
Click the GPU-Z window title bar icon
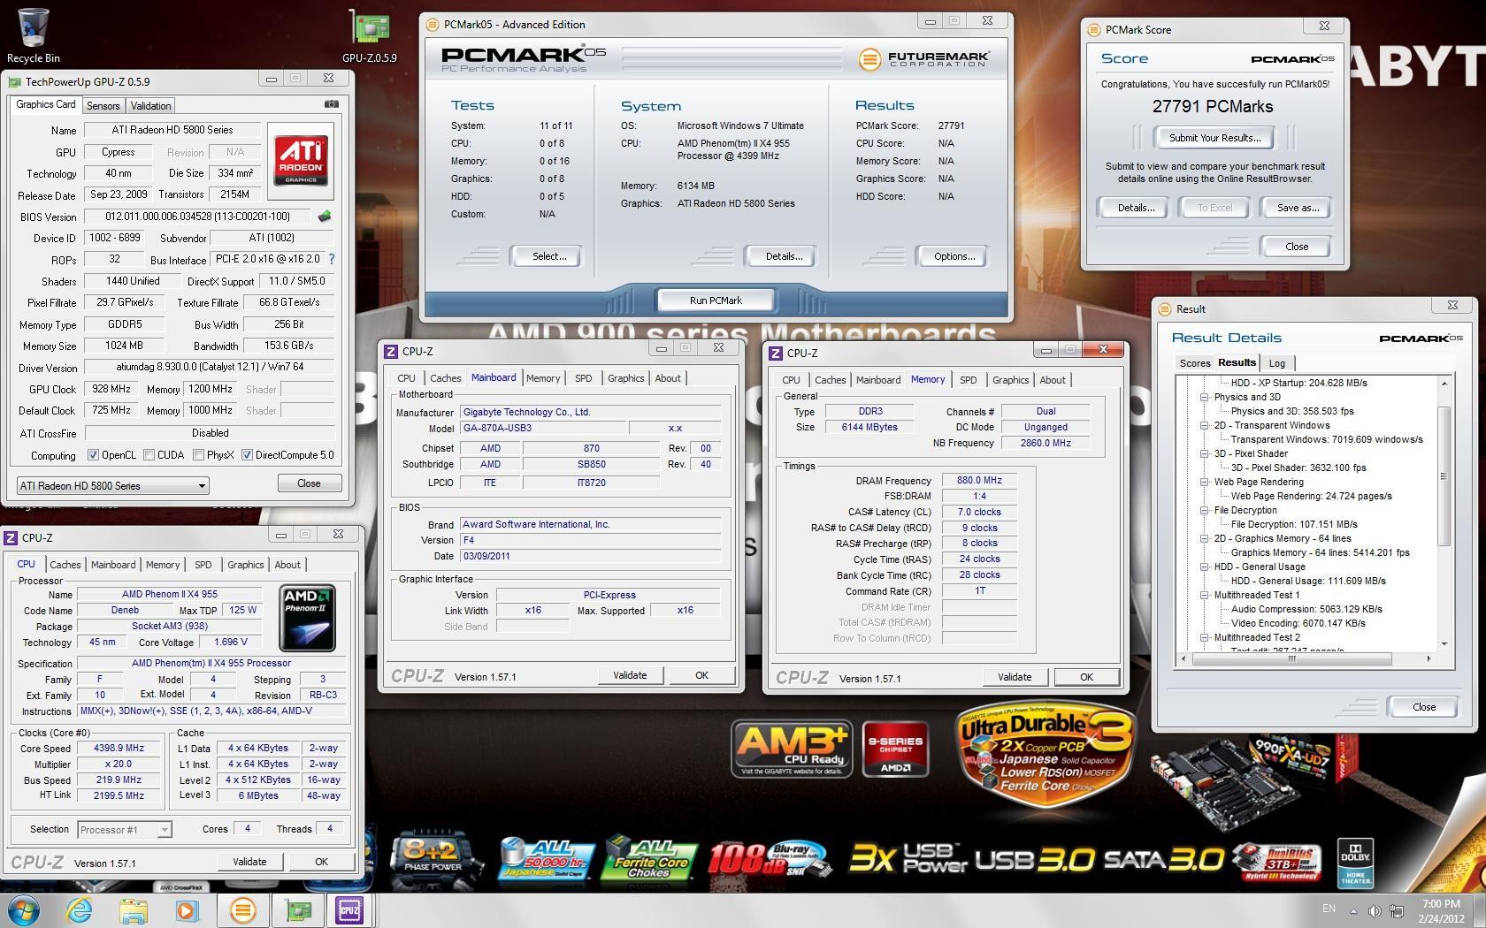[14, 81]
